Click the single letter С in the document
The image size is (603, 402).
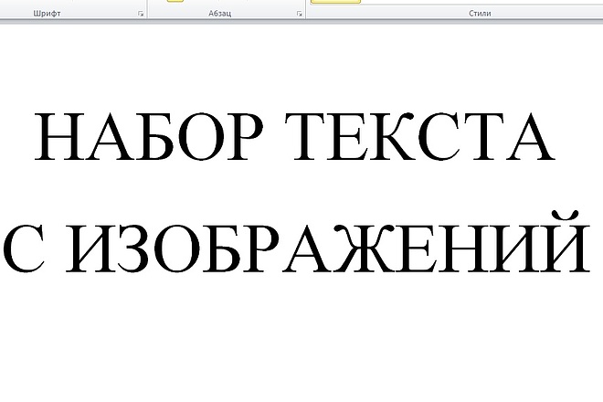click(26, 249)
